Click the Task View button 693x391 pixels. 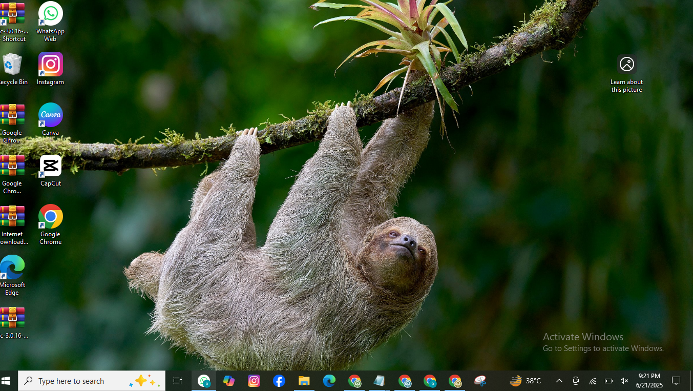click(x=178, y=381)
